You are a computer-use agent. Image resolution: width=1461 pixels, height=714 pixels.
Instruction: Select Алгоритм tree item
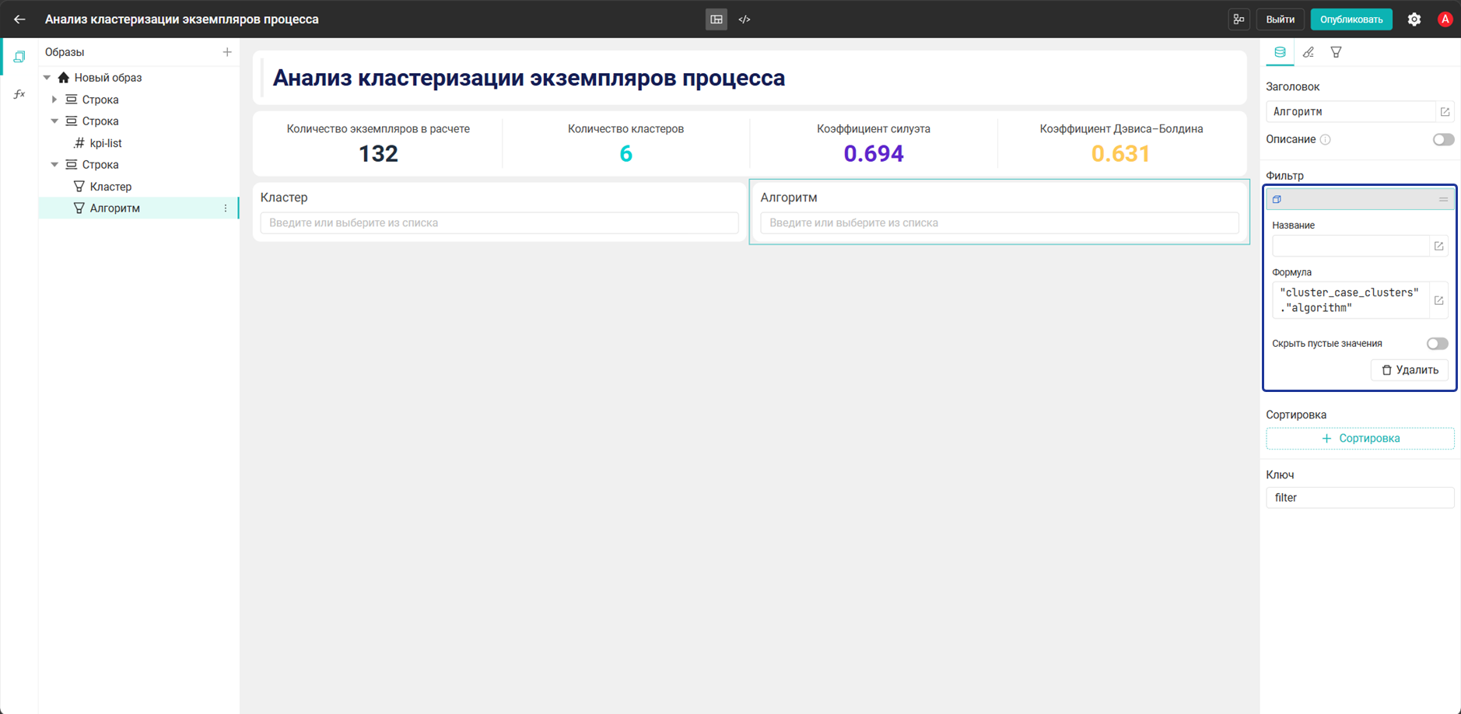click(114, 208)
